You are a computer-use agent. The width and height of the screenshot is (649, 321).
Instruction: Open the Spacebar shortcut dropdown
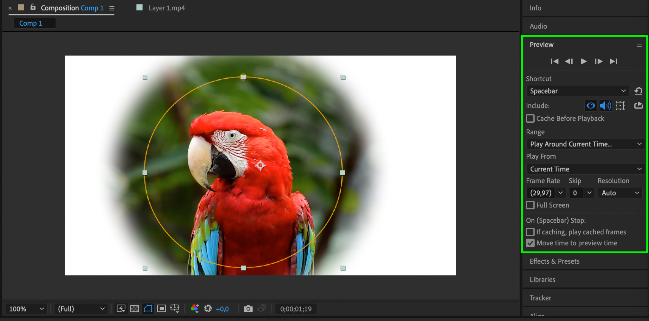pos(577,91)
